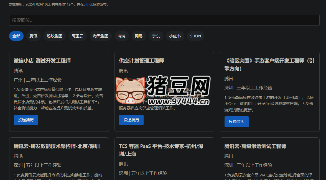Image resolution: width=326 pixels, height=180 pixels.
Task: Filter jobs by 京东
Action: click(156, 36)
